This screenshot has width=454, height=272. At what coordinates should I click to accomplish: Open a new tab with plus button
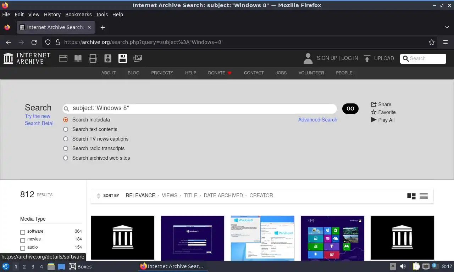pos(103,27)
